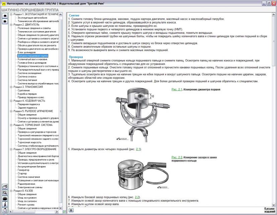Click the 2.2 reference in step 6
The height and width of the screenshot is (215, 277).
(137, 197)
